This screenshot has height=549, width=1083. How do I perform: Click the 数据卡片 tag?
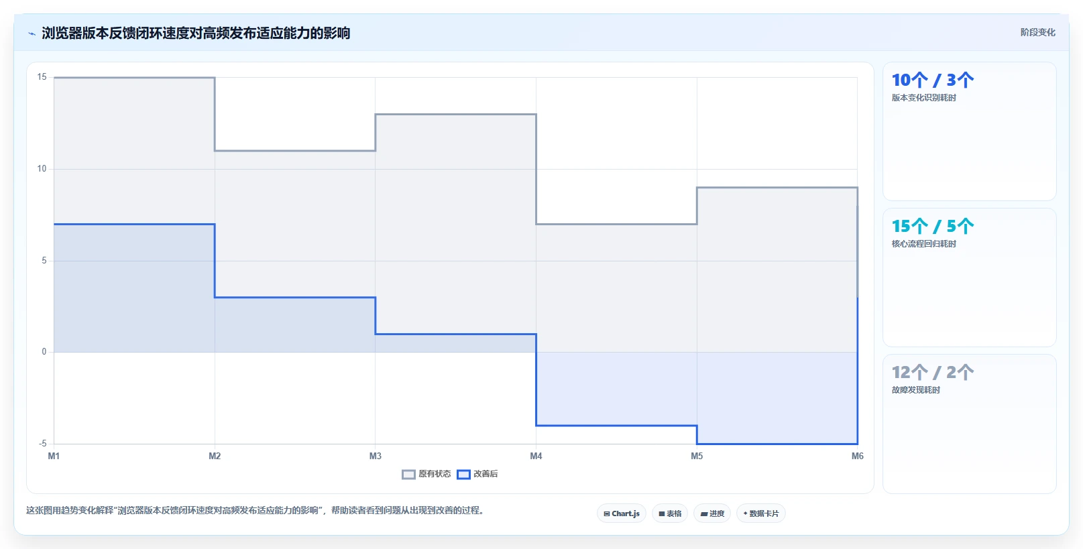[761, 513]
